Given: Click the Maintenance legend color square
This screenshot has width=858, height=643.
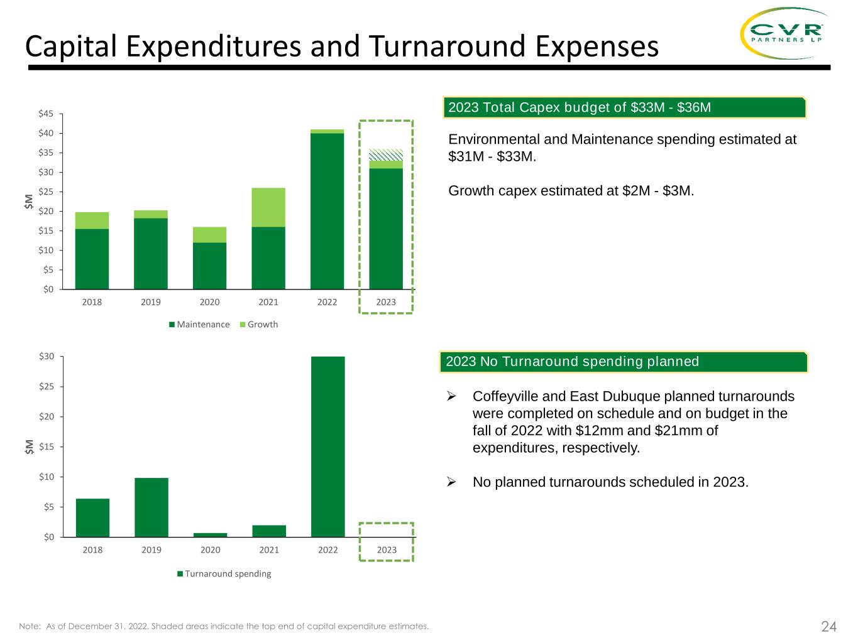Looking at the screenshot, I should [172, 325].
